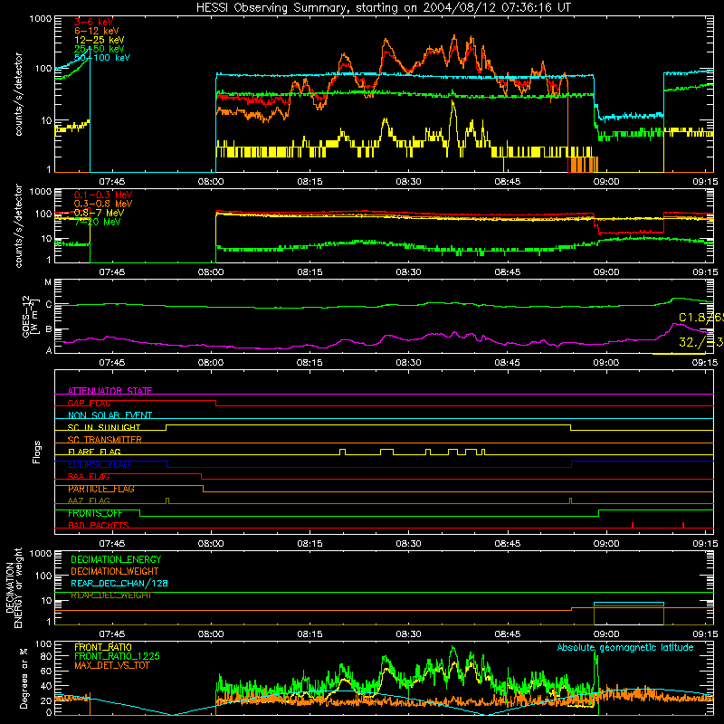
Task: Click the red "0.1-0.3 MeV" legend label
Action: 103,195
